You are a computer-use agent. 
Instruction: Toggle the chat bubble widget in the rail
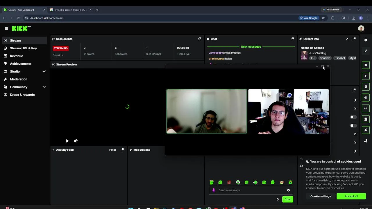tap(366, 98)
